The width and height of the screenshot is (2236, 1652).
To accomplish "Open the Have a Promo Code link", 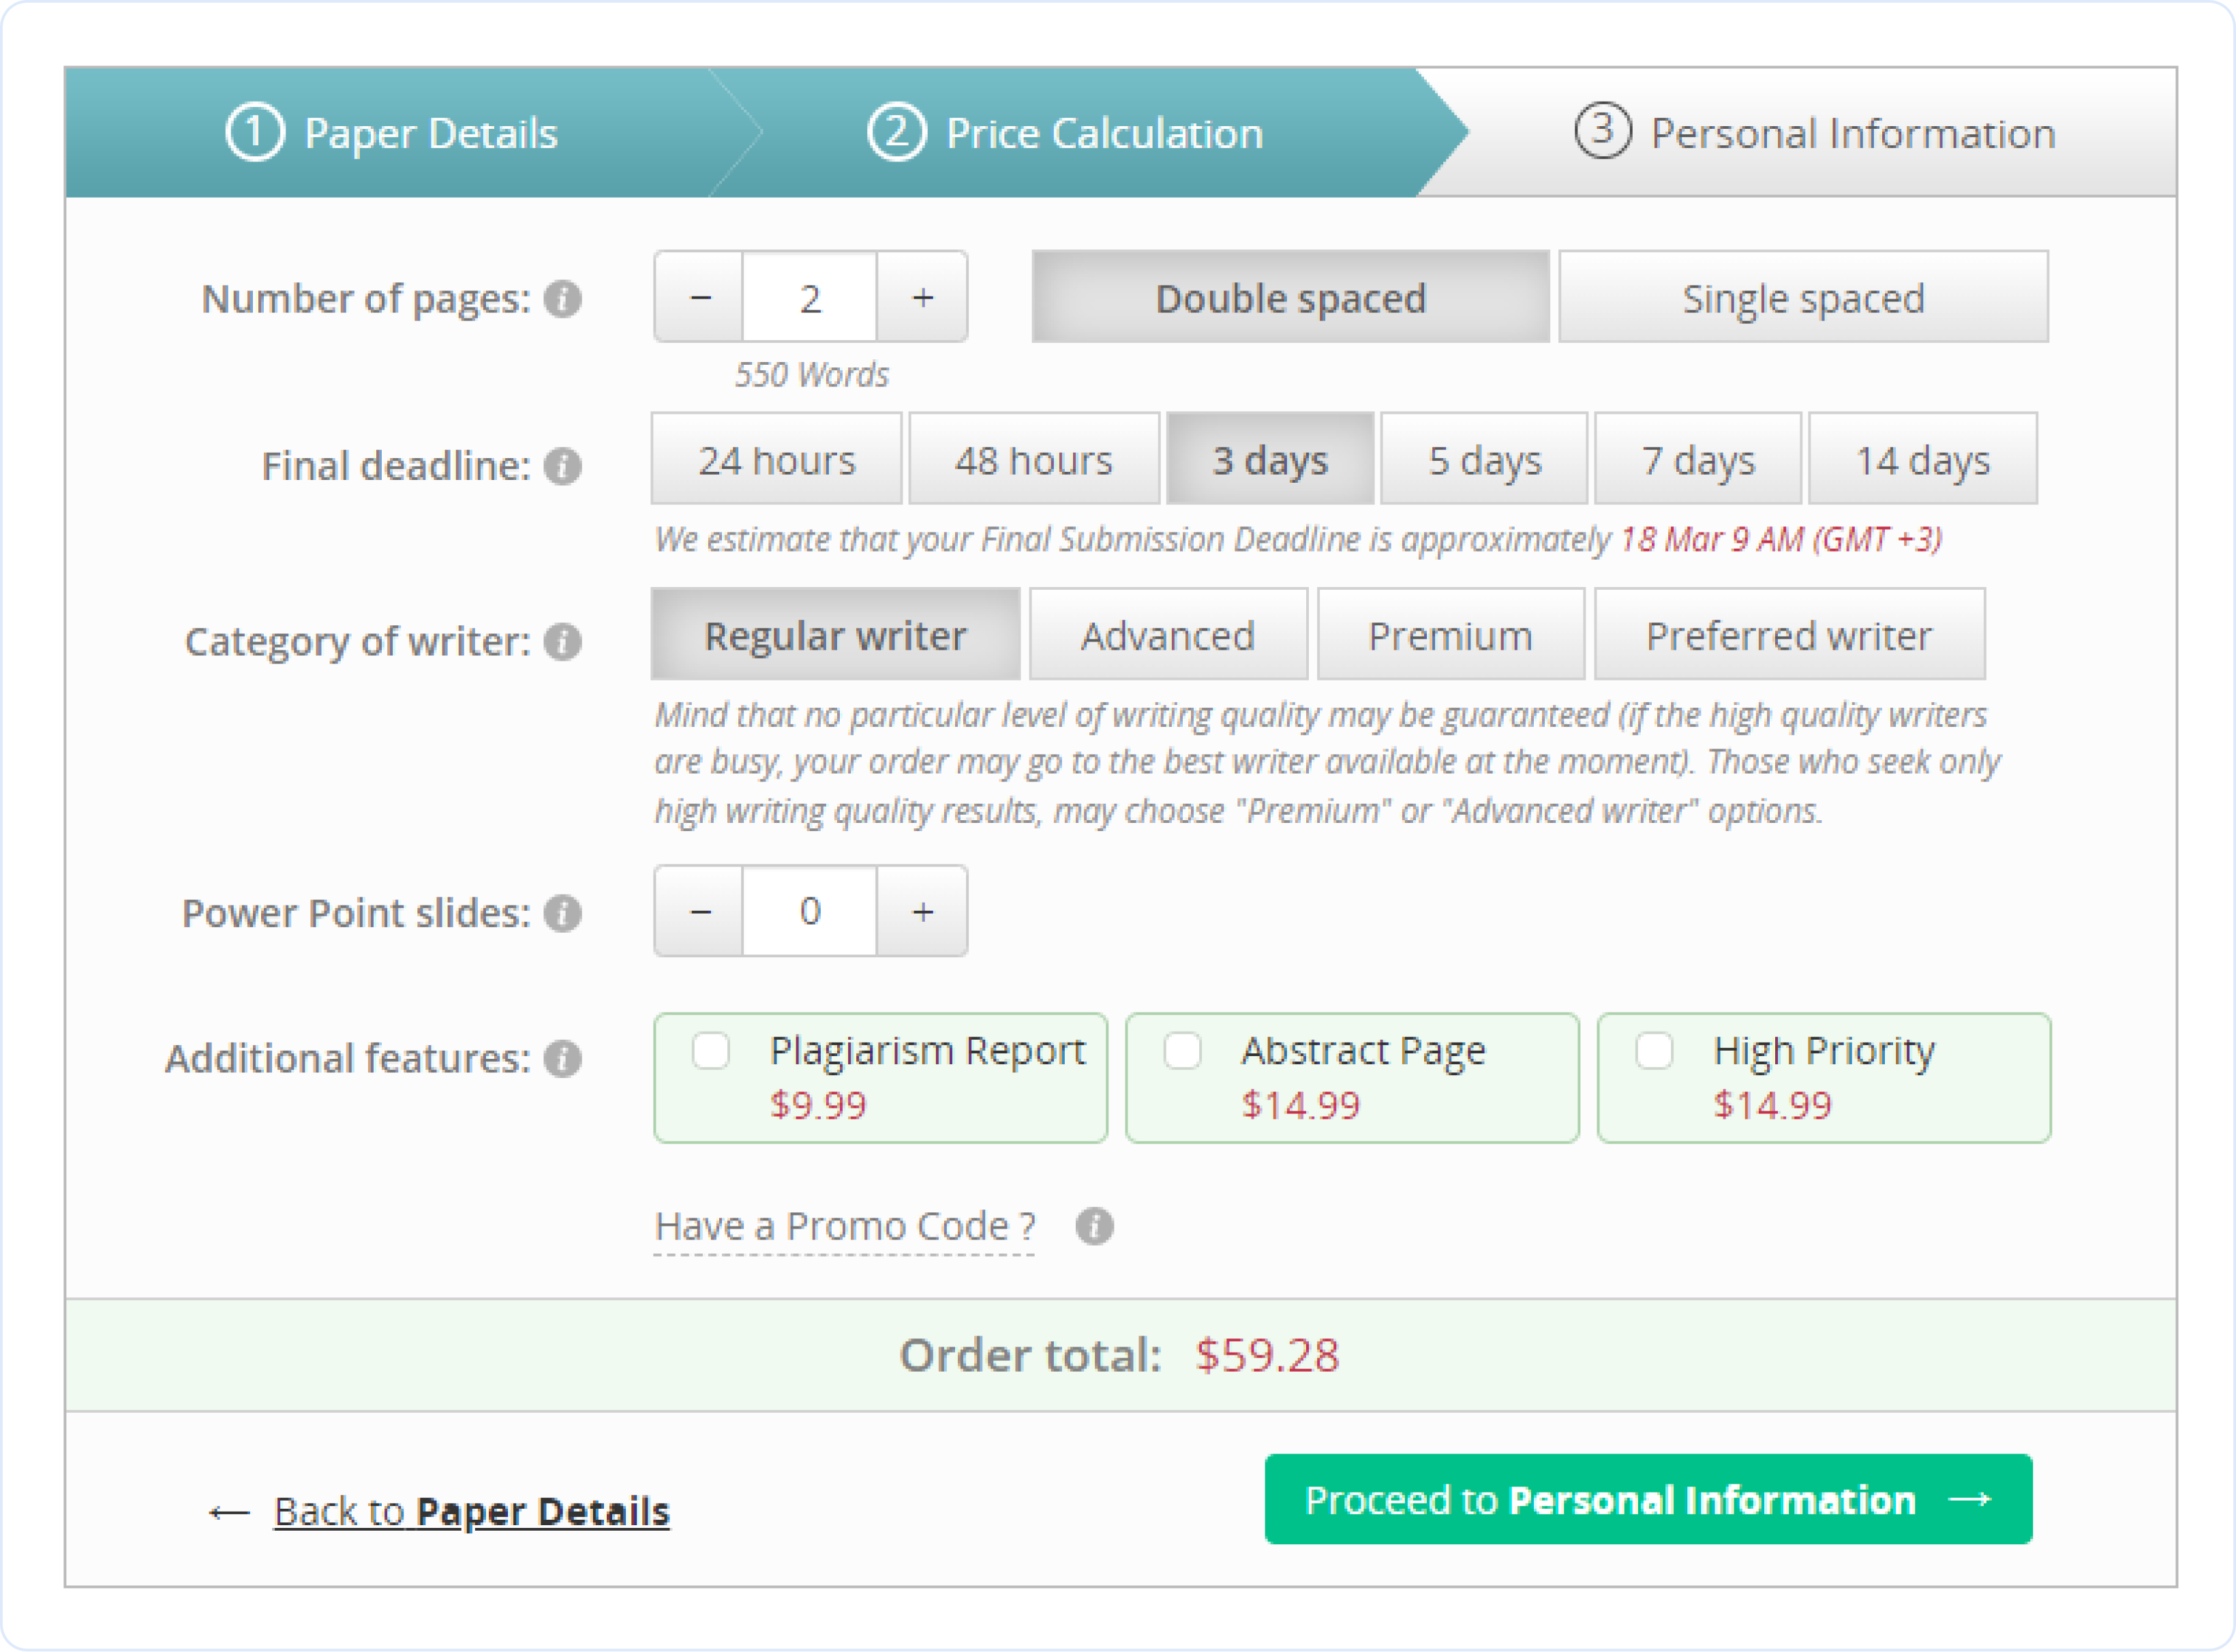I will point(844,1226).
